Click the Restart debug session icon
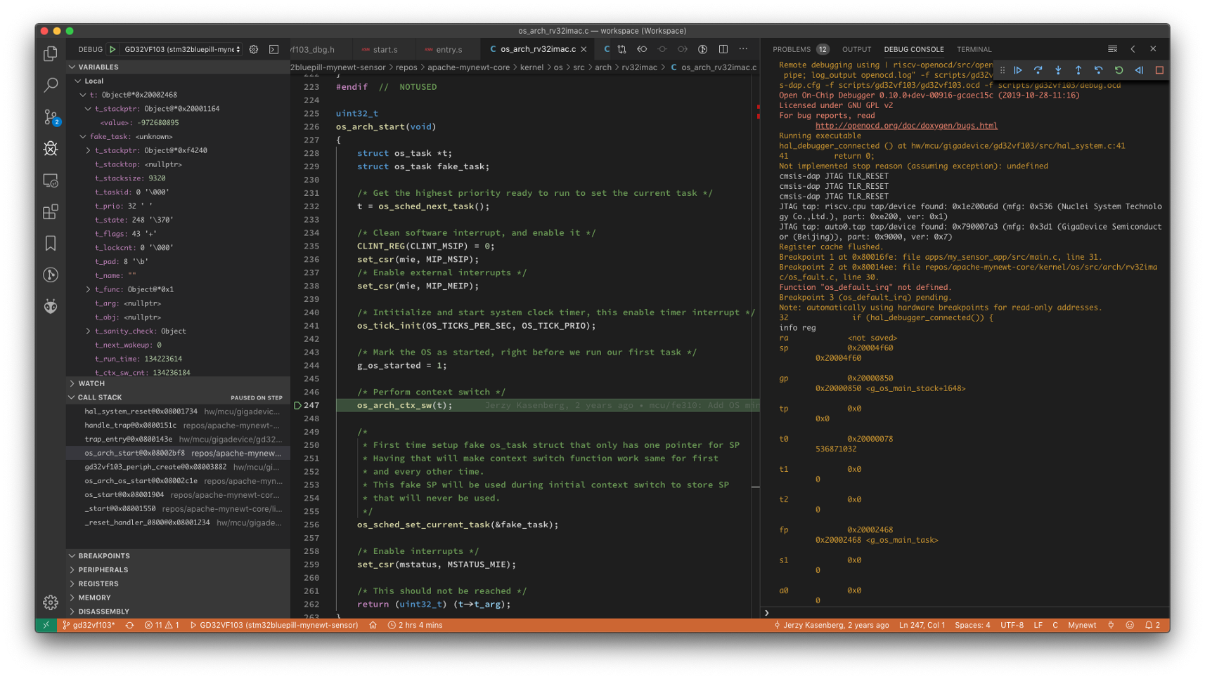1205x679 pixels. pos(1119,70)
